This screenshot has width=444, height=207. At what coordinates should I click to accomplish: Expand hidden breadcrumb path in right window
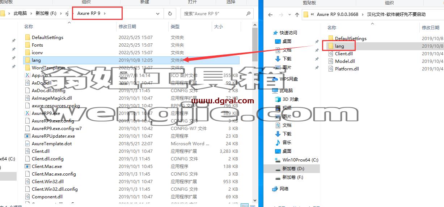click(x=312, y=14)
